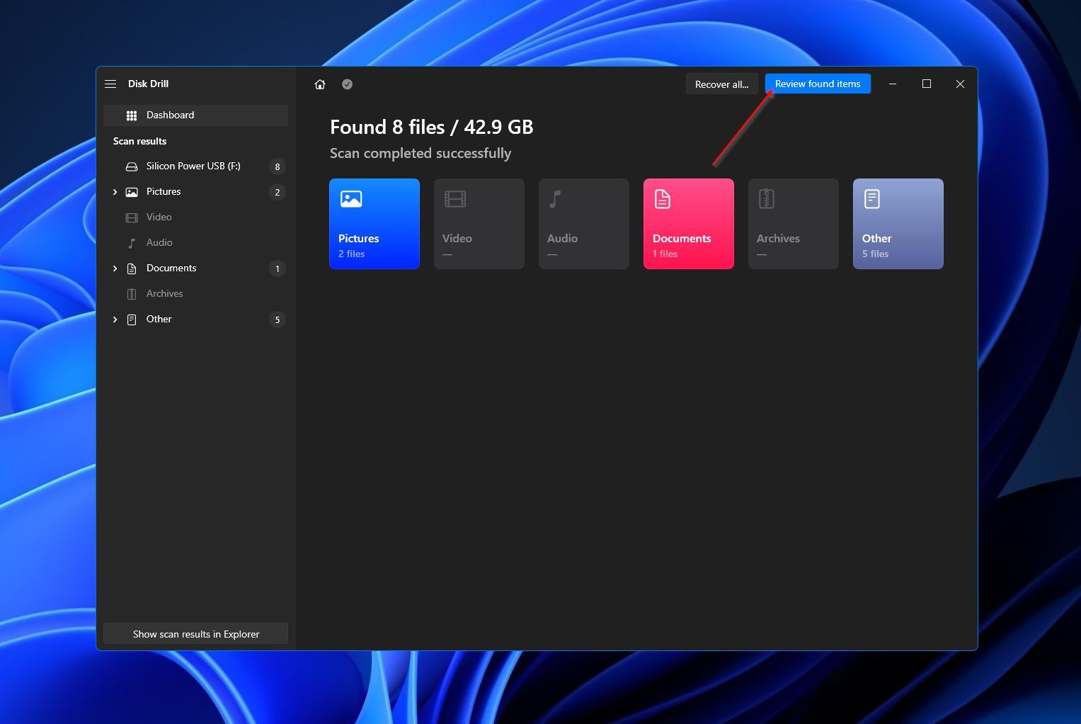Screen dimensions: 1081x724
Task: Click image icon on Pictures card
Action: pos(351,199)
